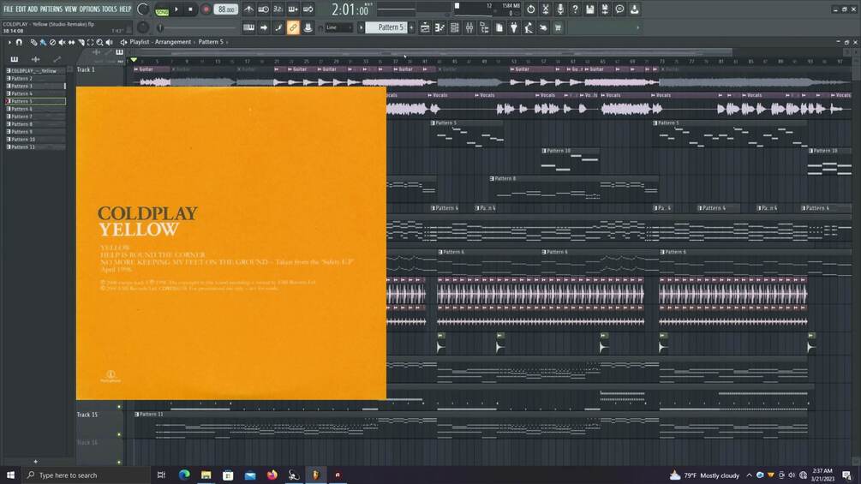
Task: Open the EDIT menu
Action: point(21,9)
